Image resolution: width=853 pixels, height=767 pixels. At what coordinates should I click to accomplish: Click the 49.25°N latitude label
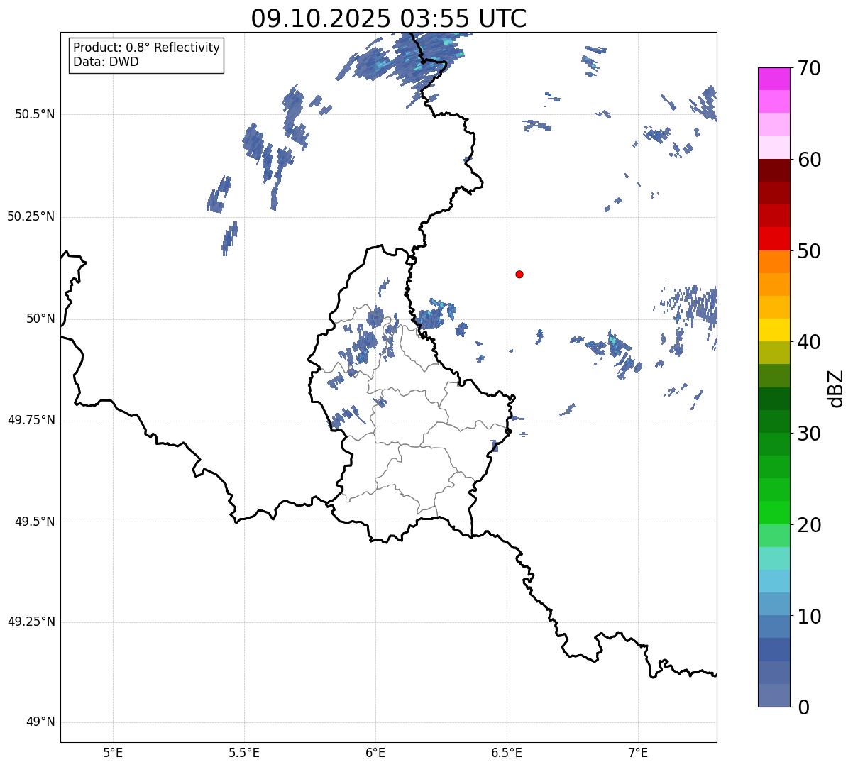pos(31,622)
